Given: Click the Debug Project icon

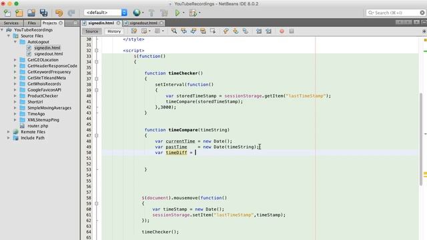Looking at the screenshot, I should 193,13.
